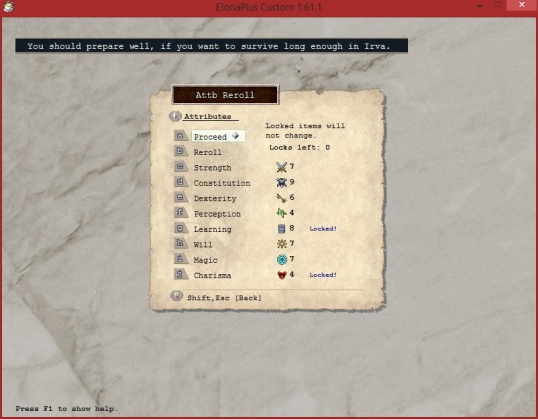Click the crossed swords Strength icon

281,167
